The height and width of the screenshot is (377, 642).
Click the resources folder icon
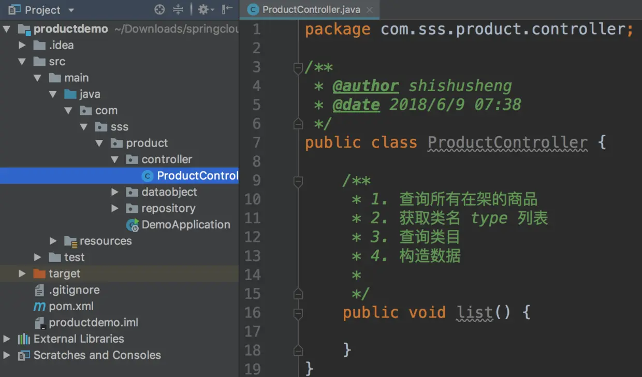coord(70,241)
